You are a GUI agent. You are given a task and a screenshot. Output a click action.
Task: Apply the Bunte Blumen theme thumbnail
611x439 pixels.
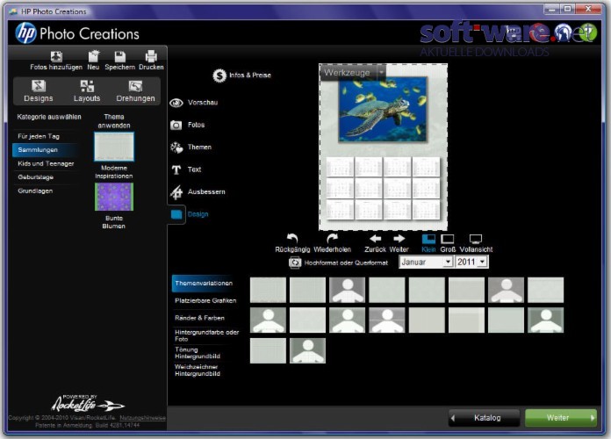(114, 197)
